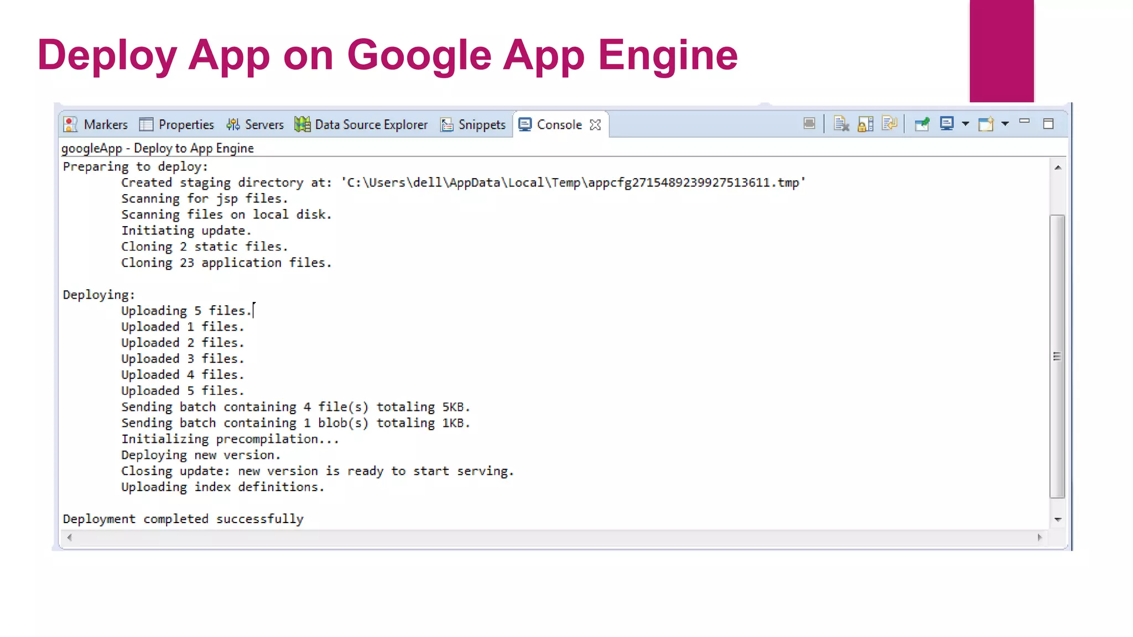Viewport: 1133px width, 637px height.
Task: Click 'Uploaded 5 files.' line
Action: pyautogui.click(x=183, y=391)
